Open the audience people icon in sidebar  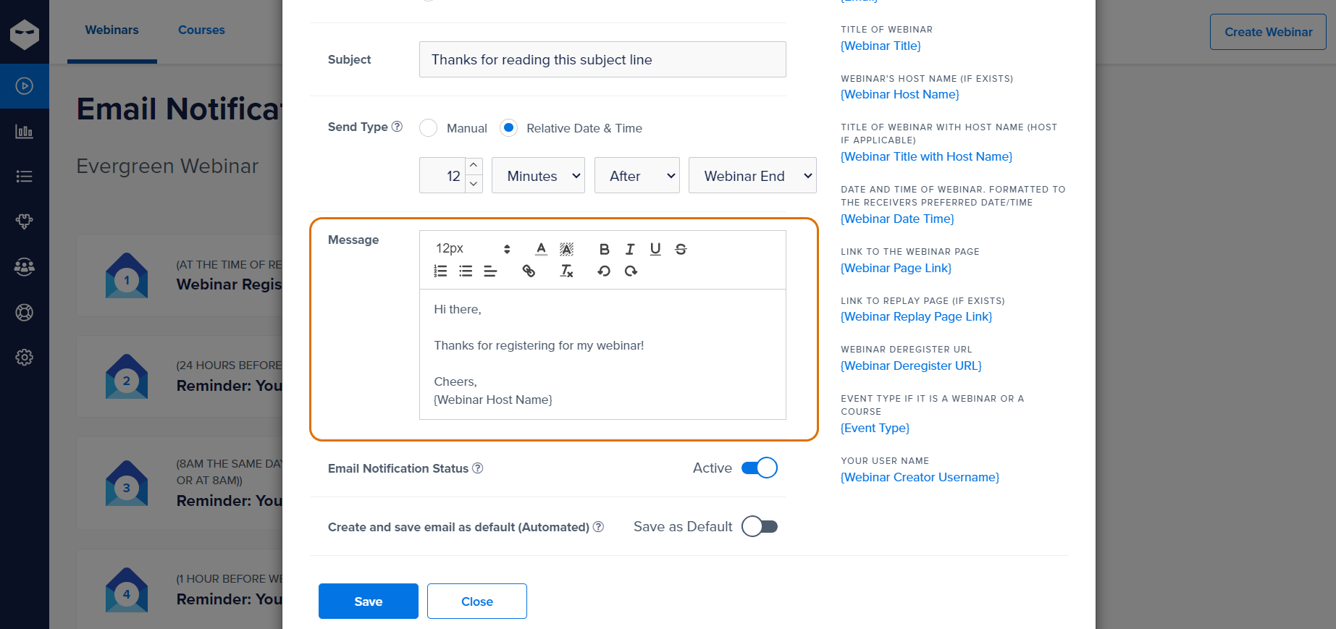pos(25,266)
